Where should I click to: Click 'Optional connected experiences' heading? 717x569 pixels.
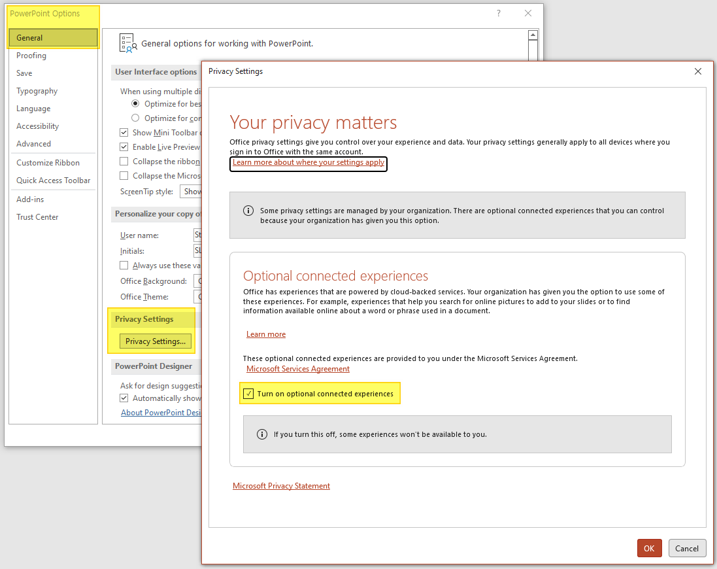coord(336,276)
